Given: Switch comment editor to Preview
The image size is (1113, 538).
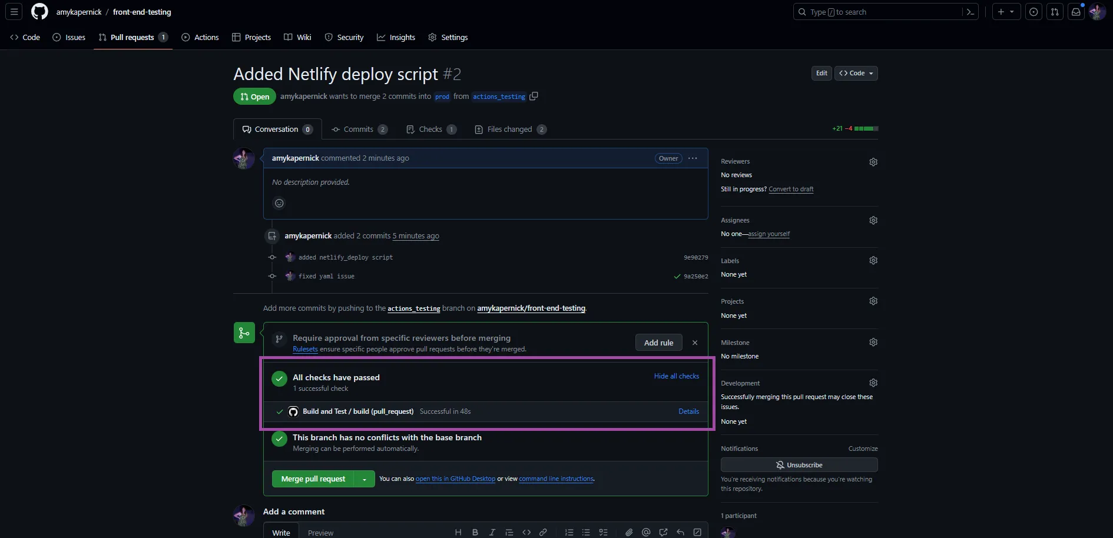Looking at the screenshot, I should click(320, 532).
